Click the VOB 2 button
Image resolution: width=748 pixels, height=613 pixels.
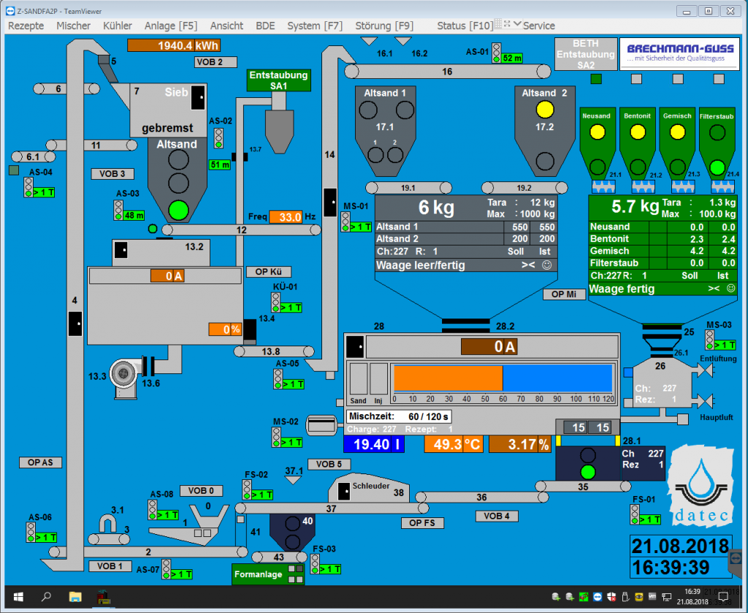pos(210,61)
